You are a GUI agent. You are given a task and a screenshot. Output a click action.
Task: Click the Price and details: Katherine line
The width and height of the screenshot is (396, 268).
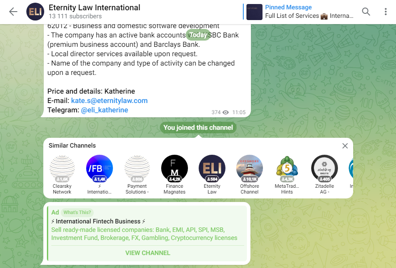(91, 91)
